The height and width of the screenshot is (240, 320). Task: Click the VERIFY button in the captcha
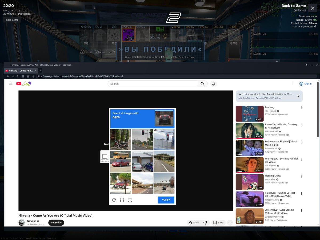point(166,200)
